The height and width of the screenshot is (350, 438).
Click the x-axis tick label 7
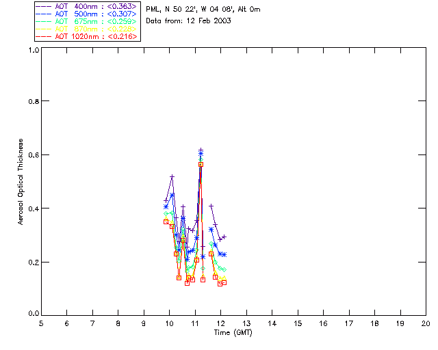[92, 323]
